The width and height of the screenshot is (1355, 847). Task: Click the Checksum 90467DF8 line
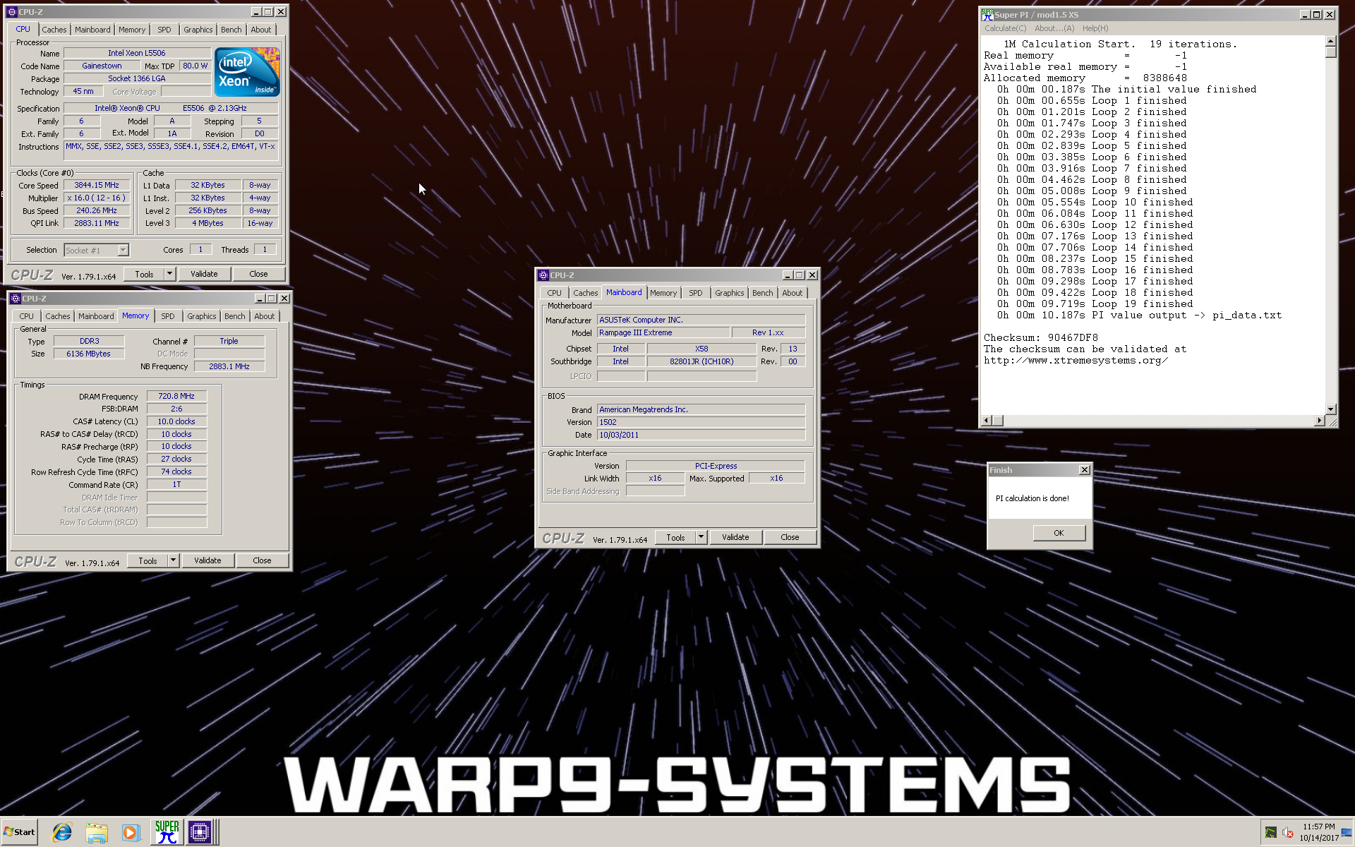click(1041, 338)
